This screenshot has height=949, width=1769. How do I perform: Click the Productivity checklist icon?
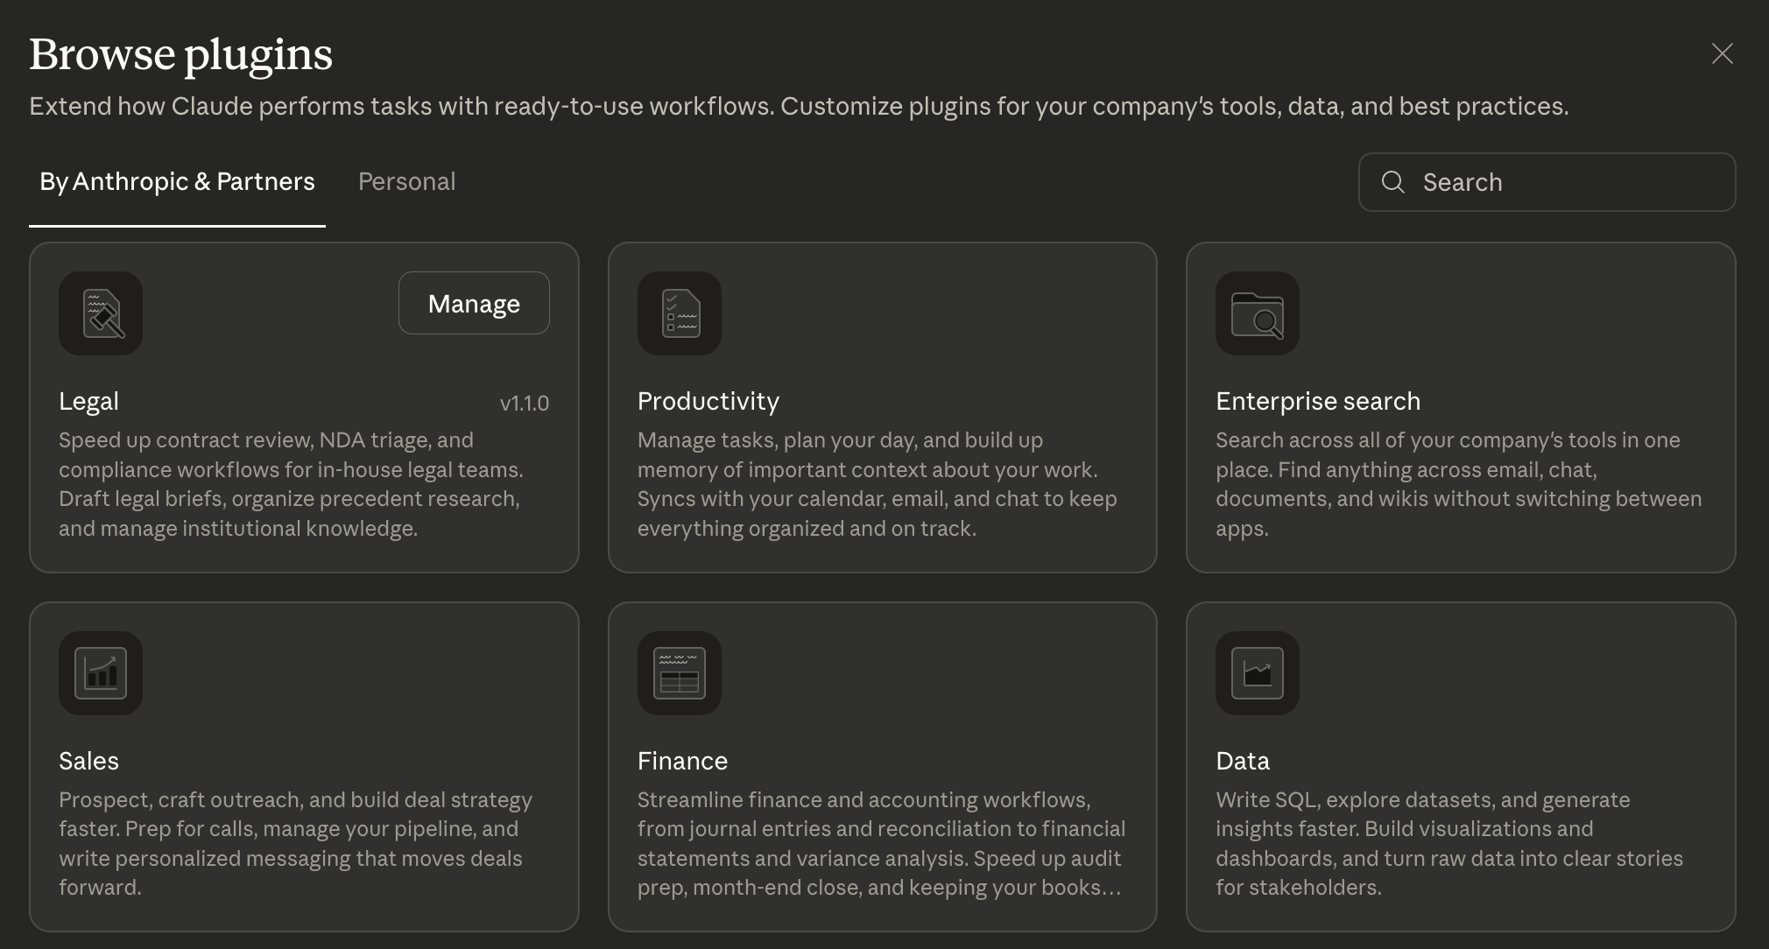(680, 313)
